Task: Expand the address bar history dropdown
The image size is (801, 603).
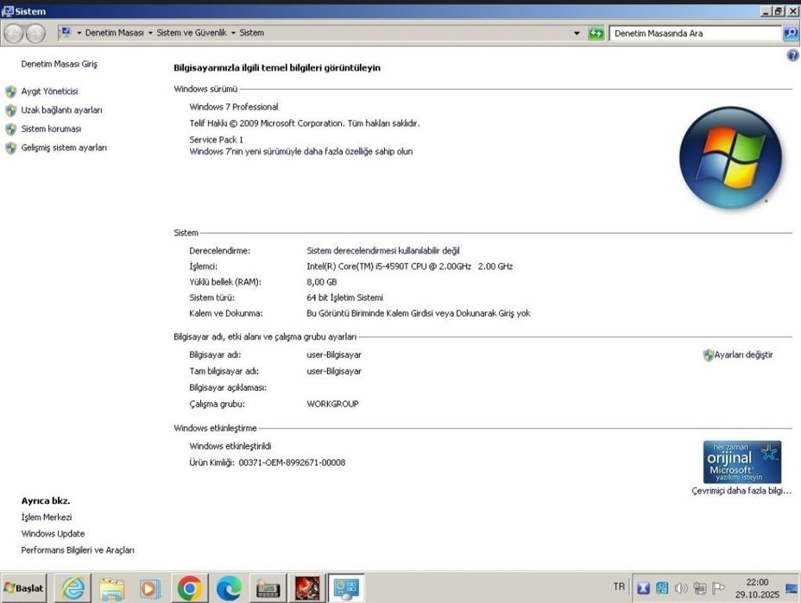Action: pos(577,33)
